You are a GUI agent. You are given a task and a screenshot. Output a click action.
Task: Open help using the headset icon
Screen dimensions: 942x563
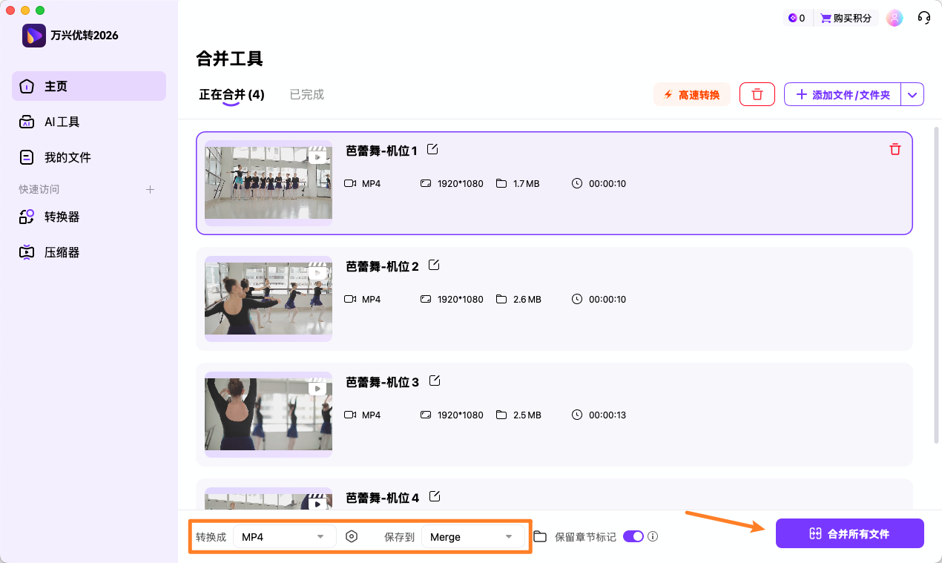[x=923, y=17]
